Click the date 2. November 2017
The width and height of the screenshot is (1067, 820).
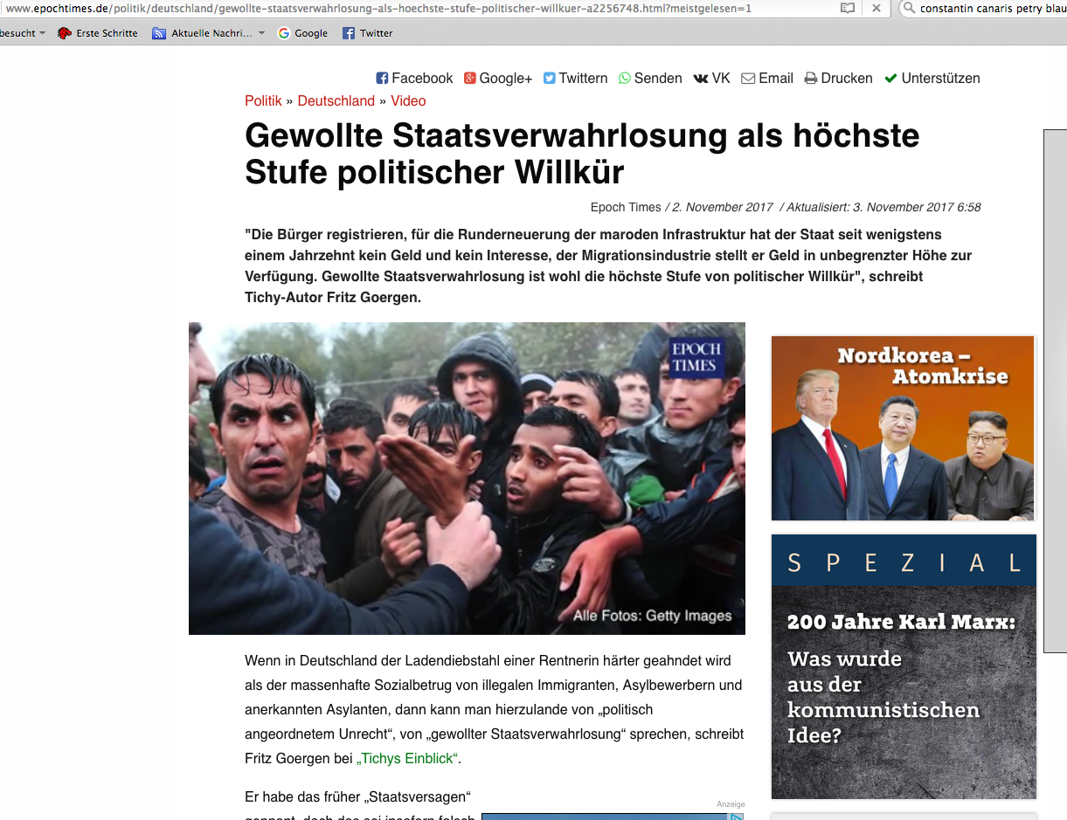coord(723,208)
